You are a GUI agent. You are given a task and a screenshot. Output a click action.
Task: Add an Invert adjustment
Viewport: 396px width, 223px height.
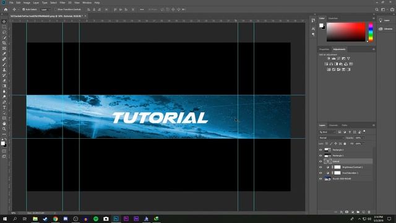[x=329, y=69]
